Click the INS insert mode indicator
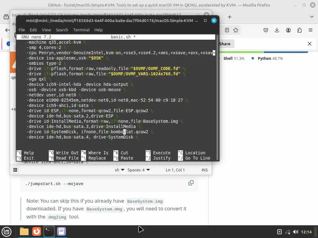Image resolution: width=318 pixels, height=238 pixels. pyautogui.click(x=204, y=170)
